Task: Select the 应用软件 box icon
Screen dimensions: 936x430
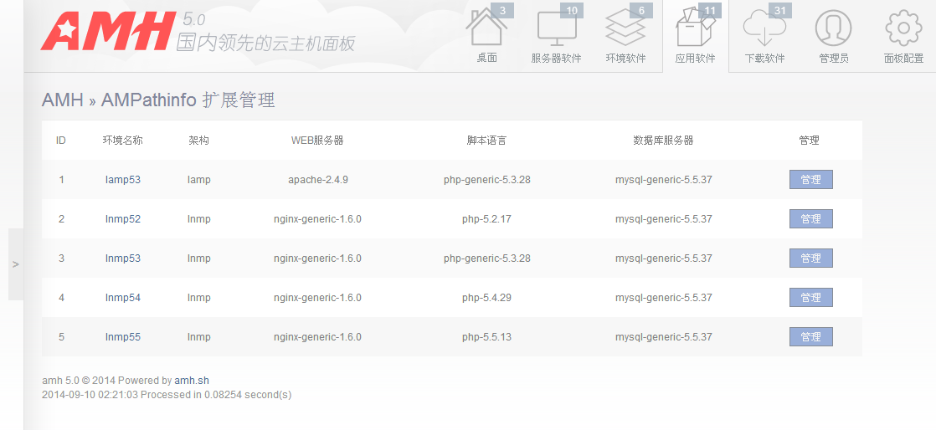Action: 695,29
